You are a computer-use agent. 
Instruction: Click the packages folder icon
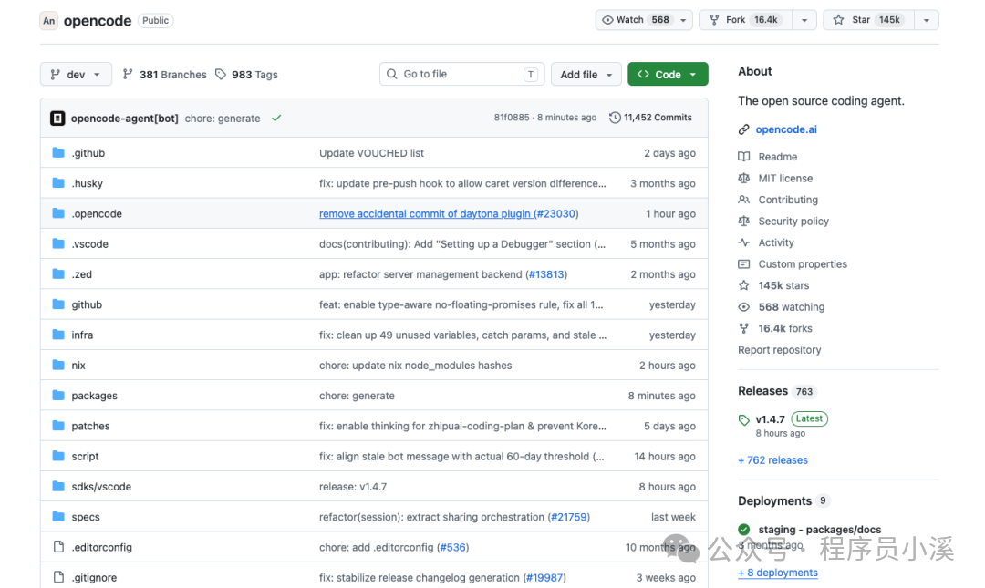click(x=58, y=395)
